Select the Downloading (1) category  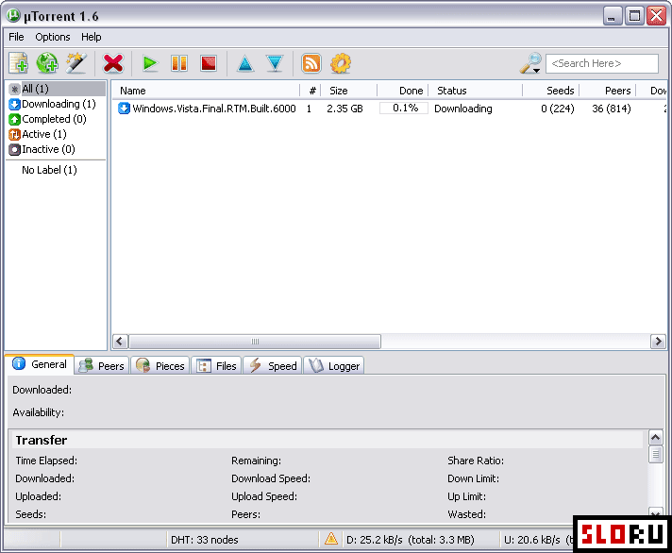[x=52, y=104]
